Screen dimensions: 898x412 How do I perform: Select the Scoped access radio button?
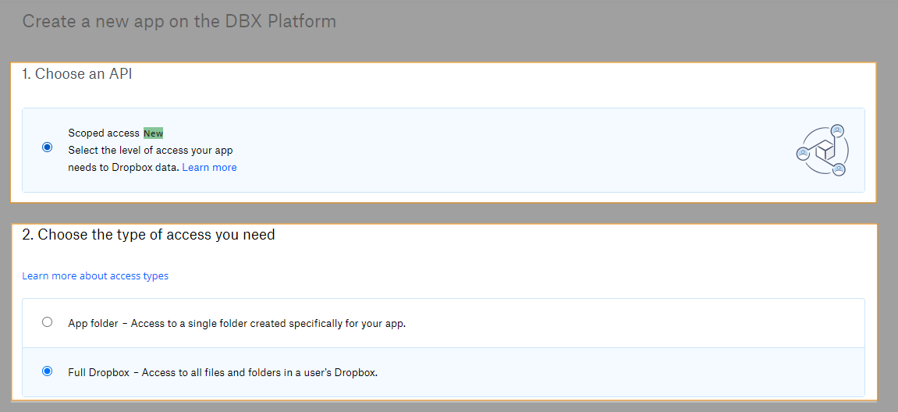pyautogui.click(x=48, y=147)
